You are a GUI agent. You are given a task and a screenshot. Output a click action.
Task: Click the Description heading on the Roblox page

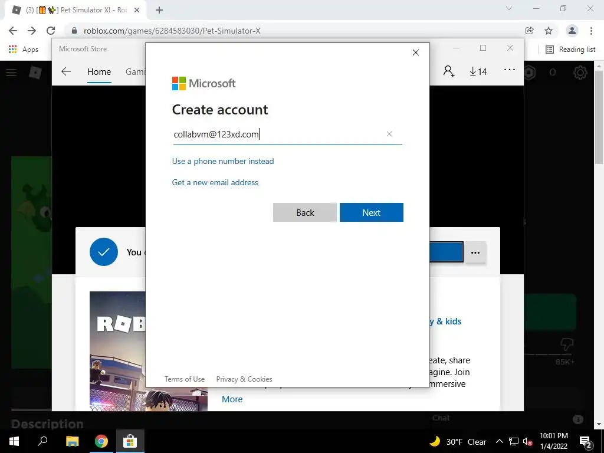tap(47, 424)
